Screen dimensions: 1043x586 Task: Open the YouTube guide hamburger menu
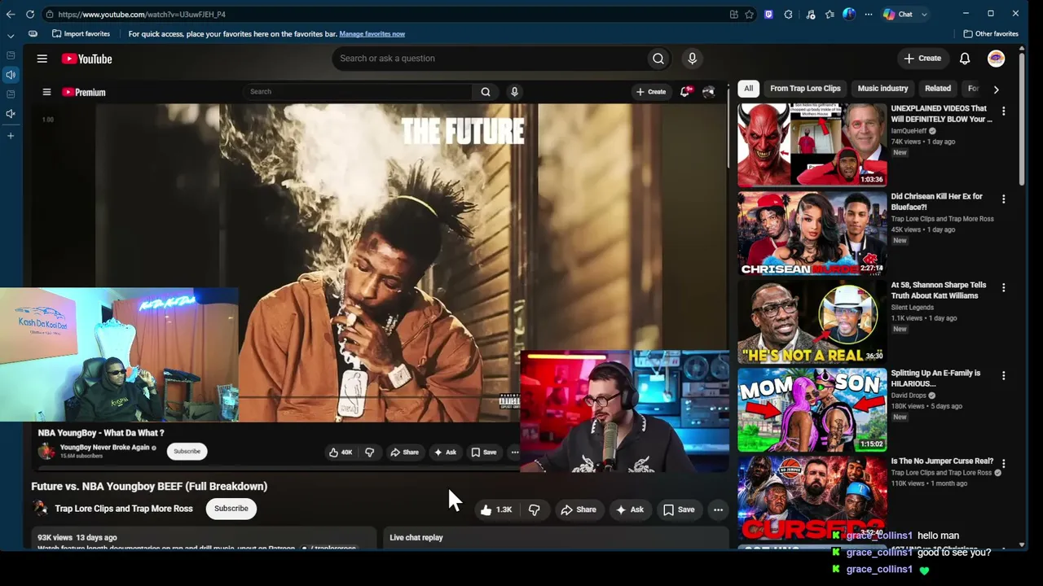coord(42,59)
